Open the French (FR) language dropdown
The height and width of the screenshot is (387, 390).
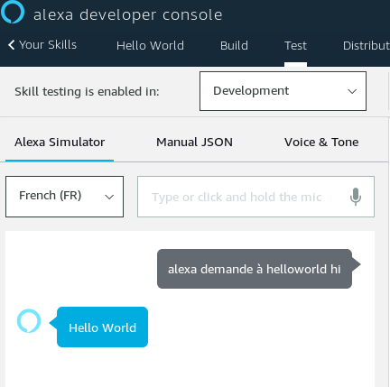(x=64, y=197)
